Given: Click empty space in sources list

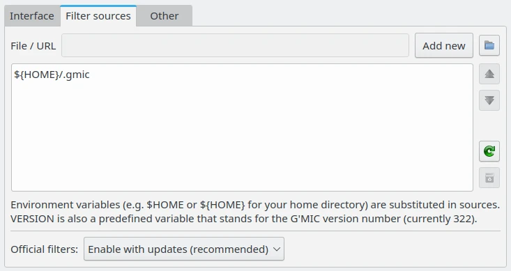Looking at the screenshot, I should [242, 137].
